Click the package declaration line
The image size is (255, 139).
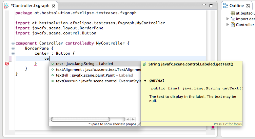click(76, 13)
